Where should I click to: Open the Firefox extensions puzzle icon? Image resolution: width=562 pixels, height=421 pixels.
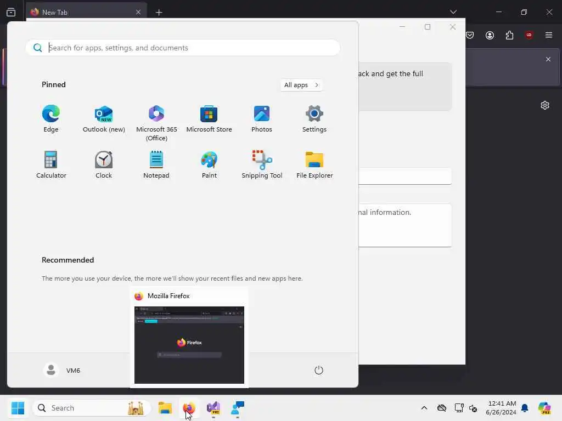(509, 35)
